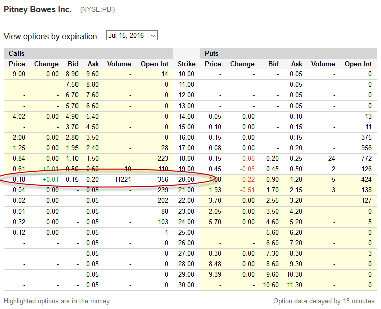Viewport: 381px width, 309px height.
Task: Click put price 9.39
Action: tap(215, 274)
